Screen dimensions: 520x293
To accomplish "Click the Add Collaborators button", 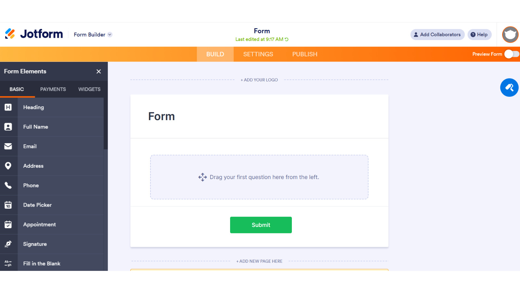I will (x=437, y=35).
